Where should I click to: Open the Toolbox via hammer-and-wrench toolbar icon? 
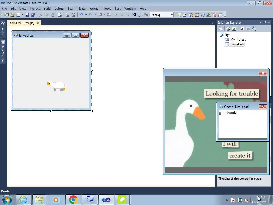pyautogui.click(x=203, y=15)
